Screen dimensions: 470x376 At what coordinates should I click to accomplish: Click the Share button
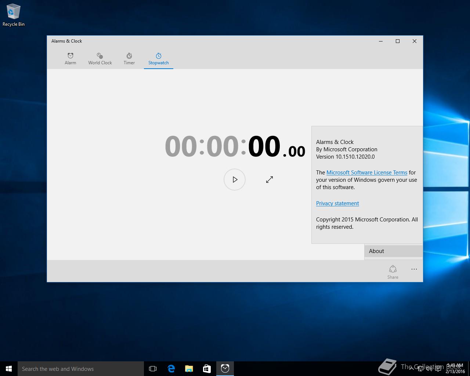coord(393,272)
